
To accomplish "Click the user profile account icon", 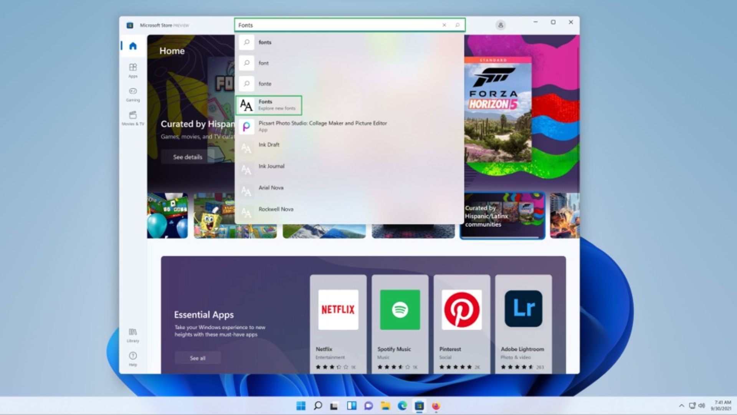I will click(x=500, y=25).
